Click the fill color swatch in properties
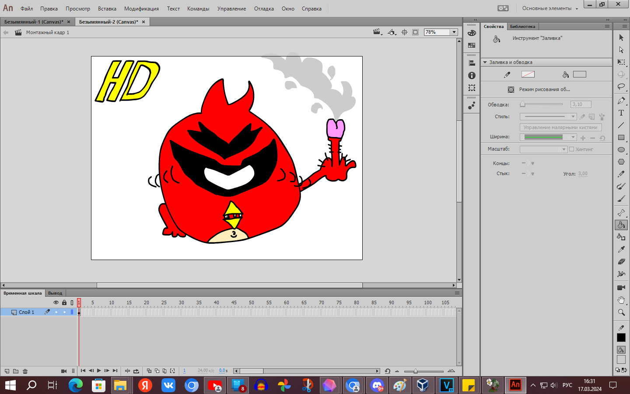 click(579, 74)
